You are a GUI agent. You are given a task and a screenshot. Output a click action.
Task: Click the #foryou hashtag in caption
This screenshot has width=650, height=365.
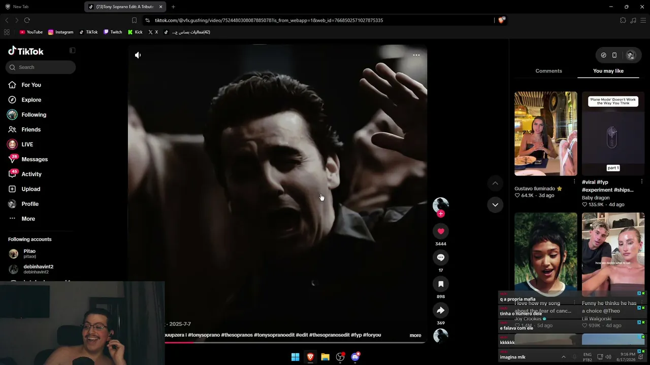point(372,335)
